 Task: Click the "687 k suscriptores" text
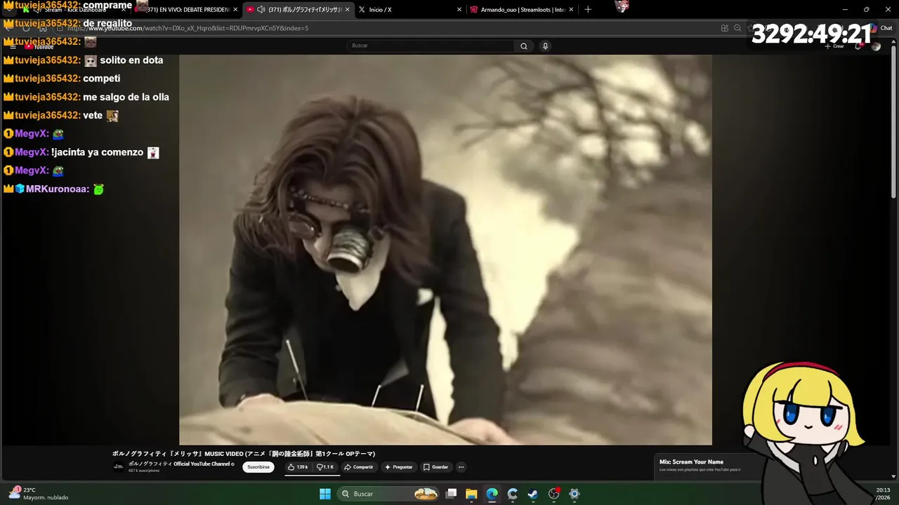coord(144,471)
